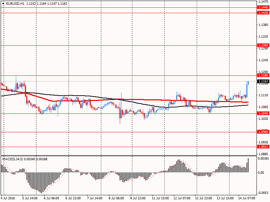
Task: Select the 1.1335 price scale value
Action: click(x=264, y=37)
